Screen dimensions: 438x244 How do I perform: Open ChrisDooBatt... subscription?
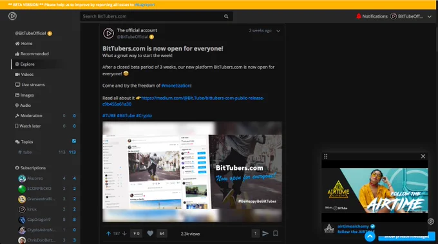37,240
